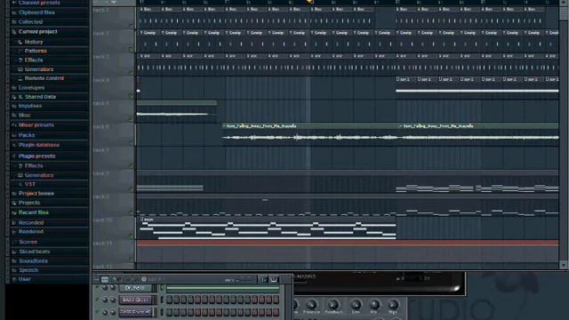Screen dimensions: 569x320
Task: Open Effects under Plugin presets
Action: coord(34,166)
